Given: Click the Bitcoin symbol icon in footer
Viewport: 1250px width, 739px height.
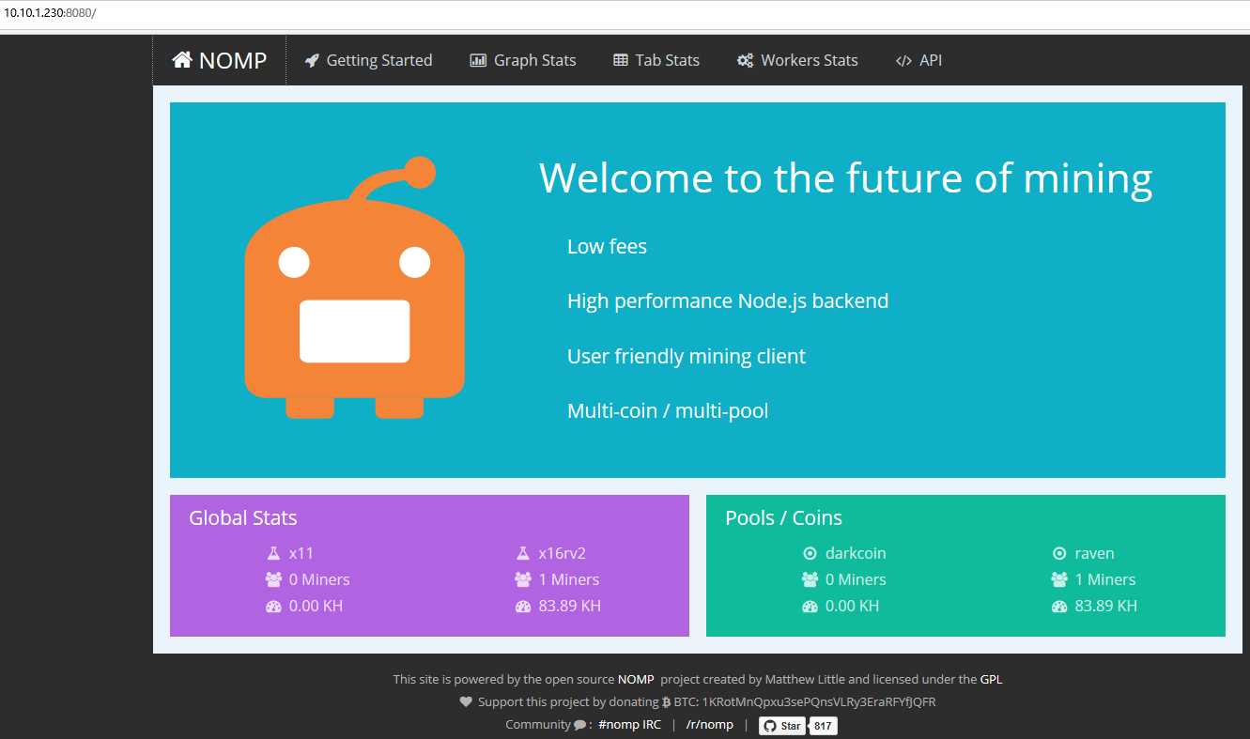Looking at the screenshot, I should point(666,701).
